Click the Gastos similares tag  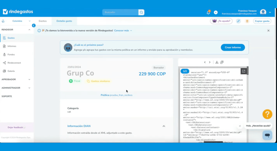(98, 81)
